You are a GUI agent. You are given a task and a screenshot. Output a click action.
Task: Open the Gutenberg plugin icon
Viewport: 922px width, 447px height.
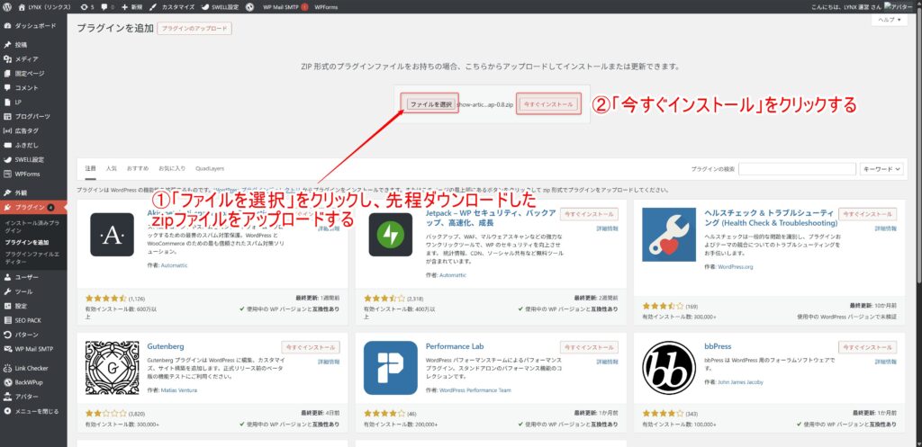coord(112,367)
